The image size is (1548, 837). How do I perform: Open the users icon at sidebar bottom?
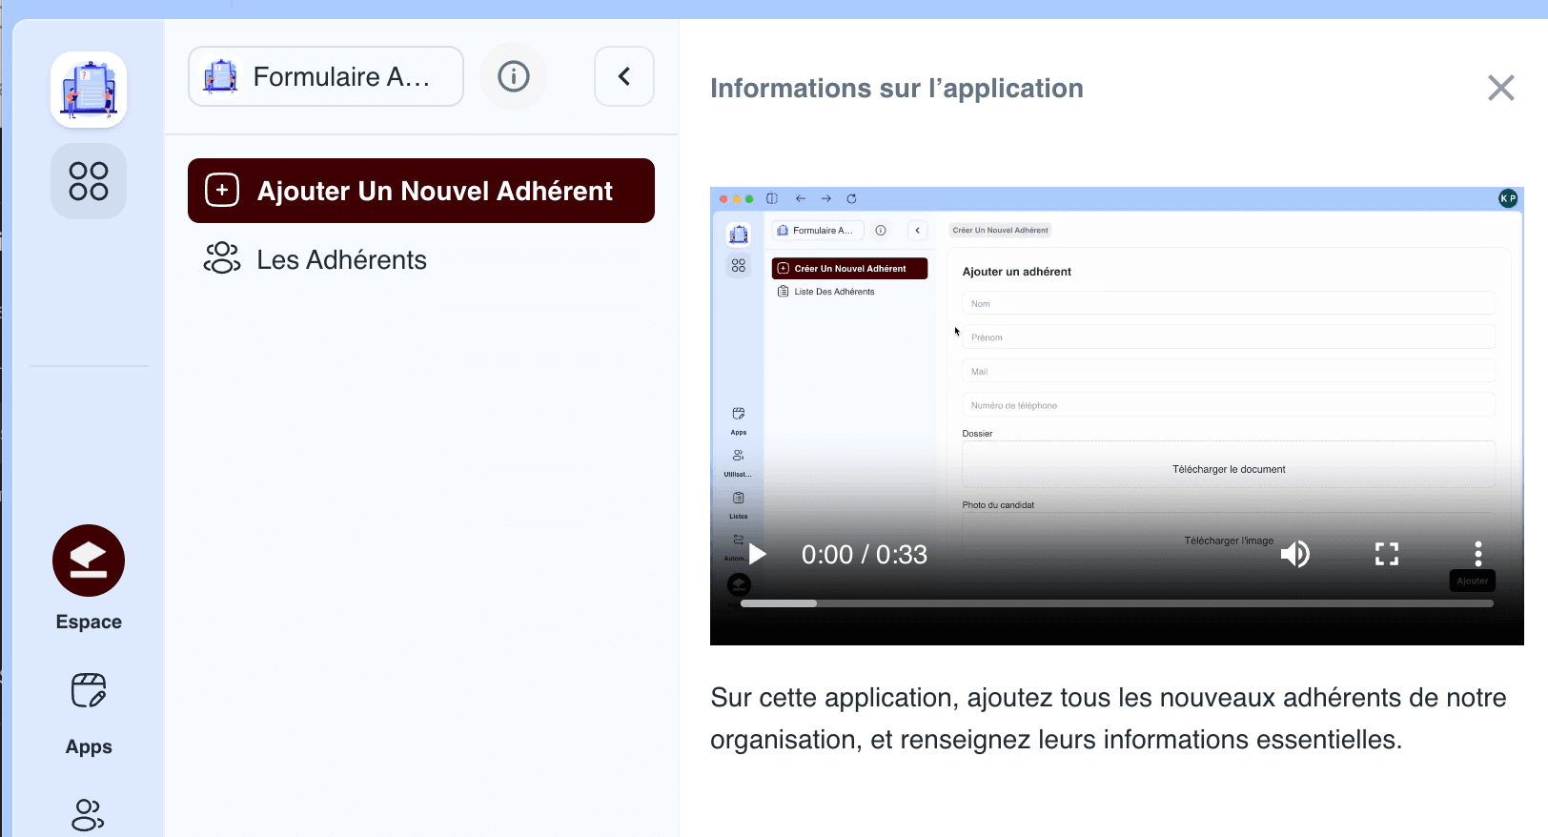pyautogui.click(x=89, y=815)
